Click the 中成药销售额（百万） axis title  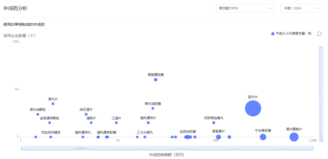[167, 155]
